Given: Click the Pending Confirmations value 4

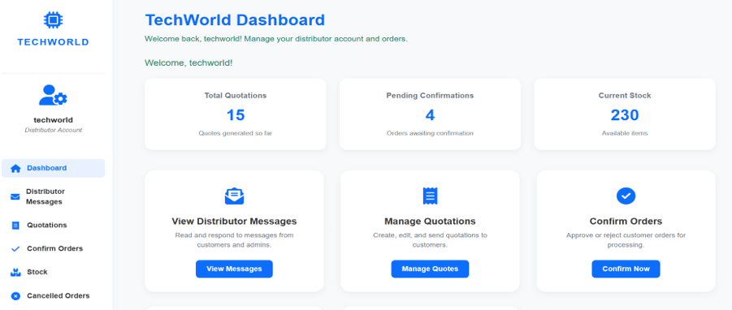Looking at the screenshot, I should click(430, 115).
